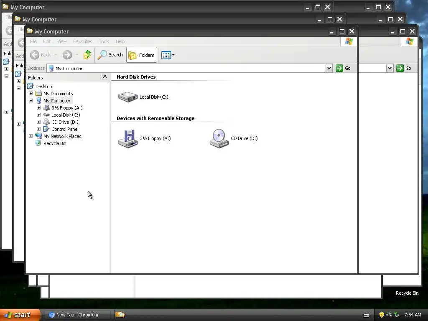Click the Back arrow in the front window
This screenshot has width=428, height=321.
35,55
